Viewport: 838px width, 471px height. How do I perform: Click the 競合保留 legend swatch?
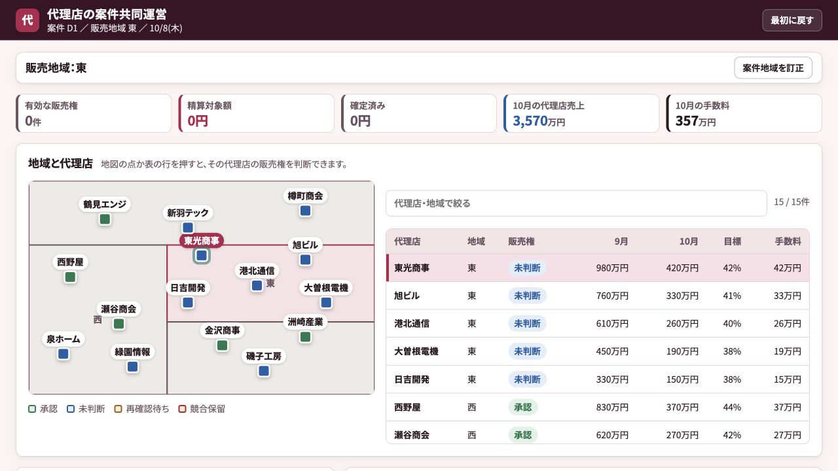click(183, 409)
